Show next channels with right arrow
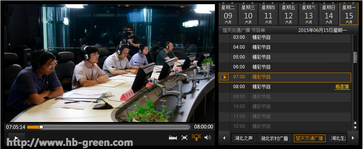This screenshot has height=149, width=364. tap(353, 138)
